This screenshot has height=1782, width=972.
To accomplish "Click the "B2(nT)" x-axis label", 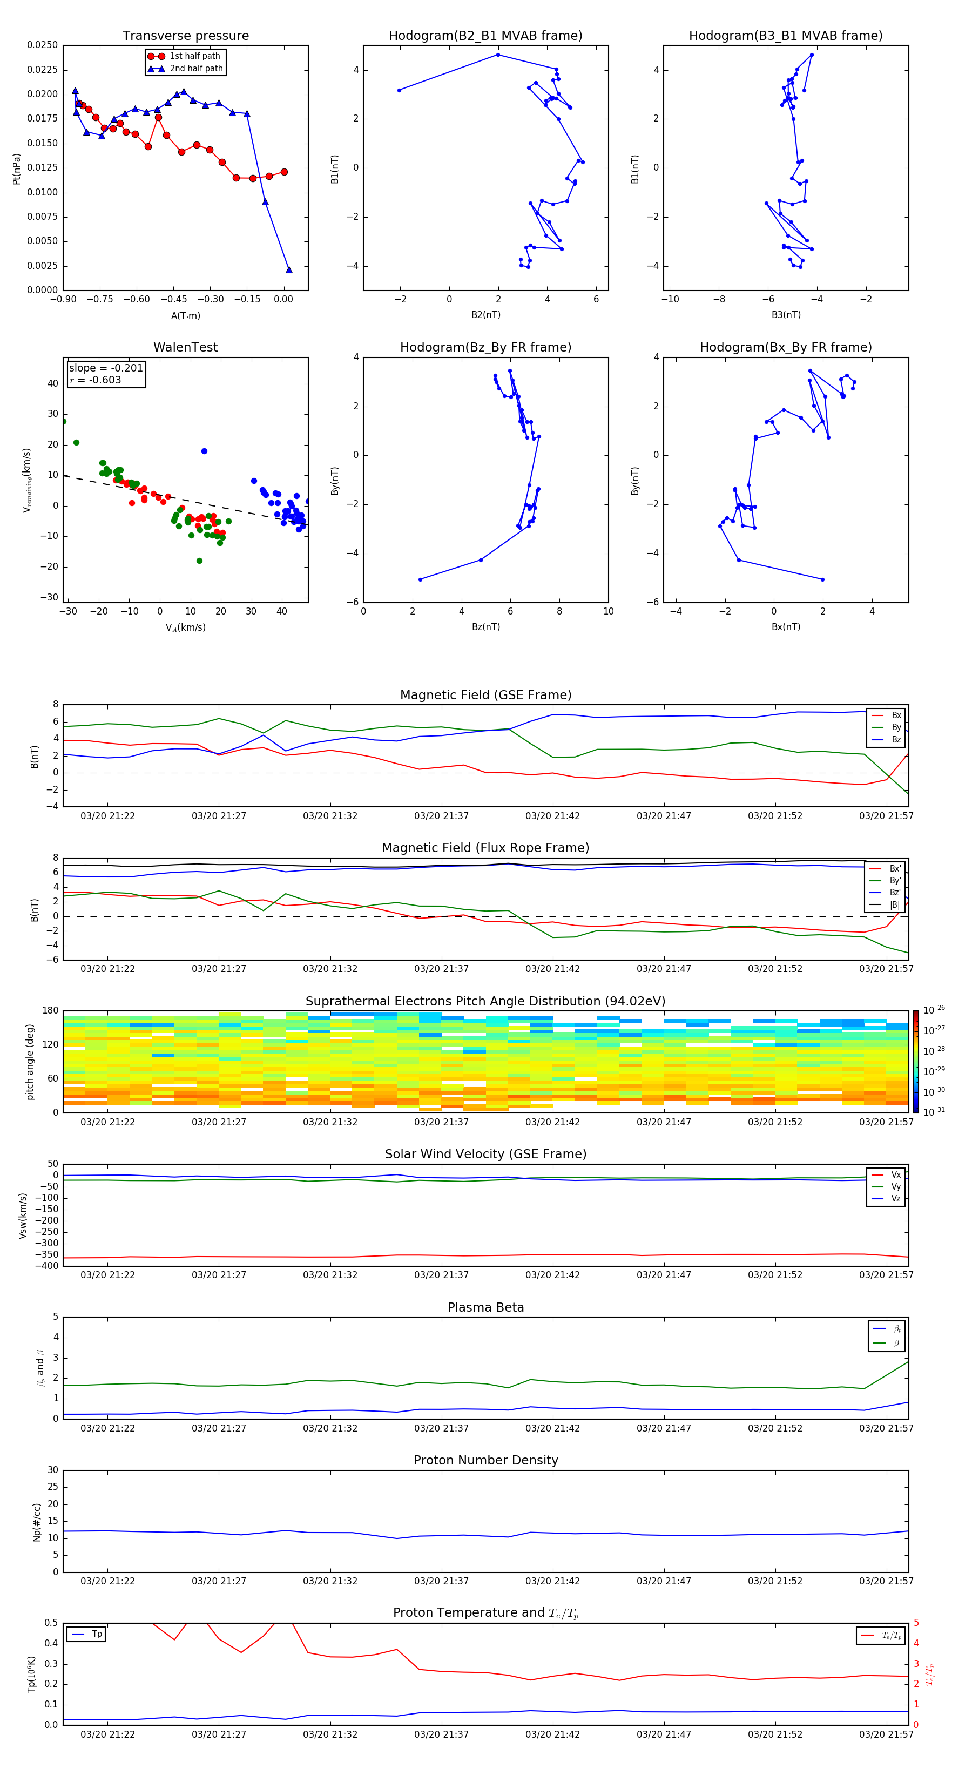I will point(485,315).
